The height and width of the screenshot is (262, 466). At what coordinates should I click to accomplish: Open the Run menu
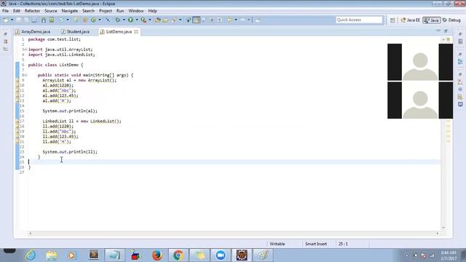(120, 11)
